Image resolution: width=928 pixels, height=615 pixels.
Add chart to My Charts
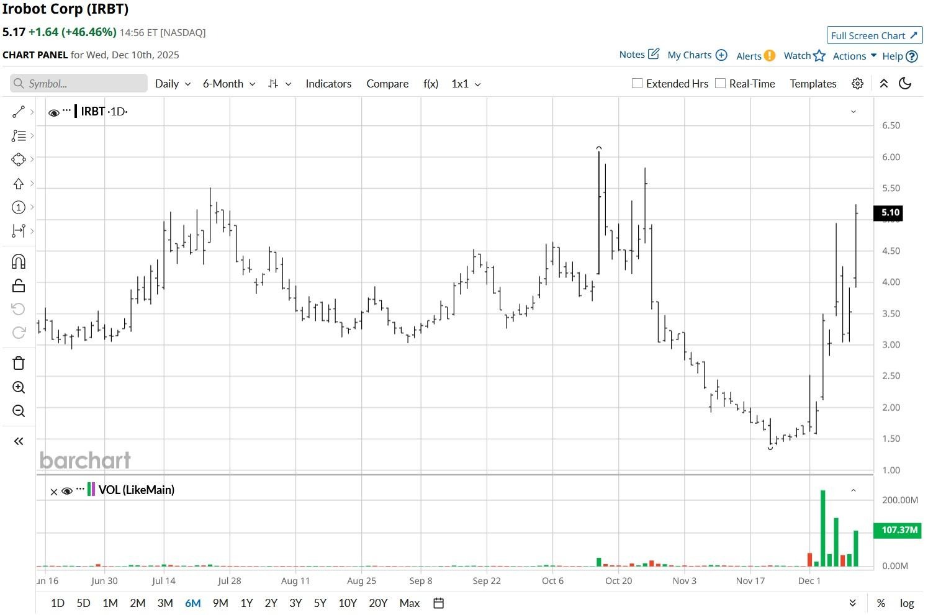click(x=697, y=55)
